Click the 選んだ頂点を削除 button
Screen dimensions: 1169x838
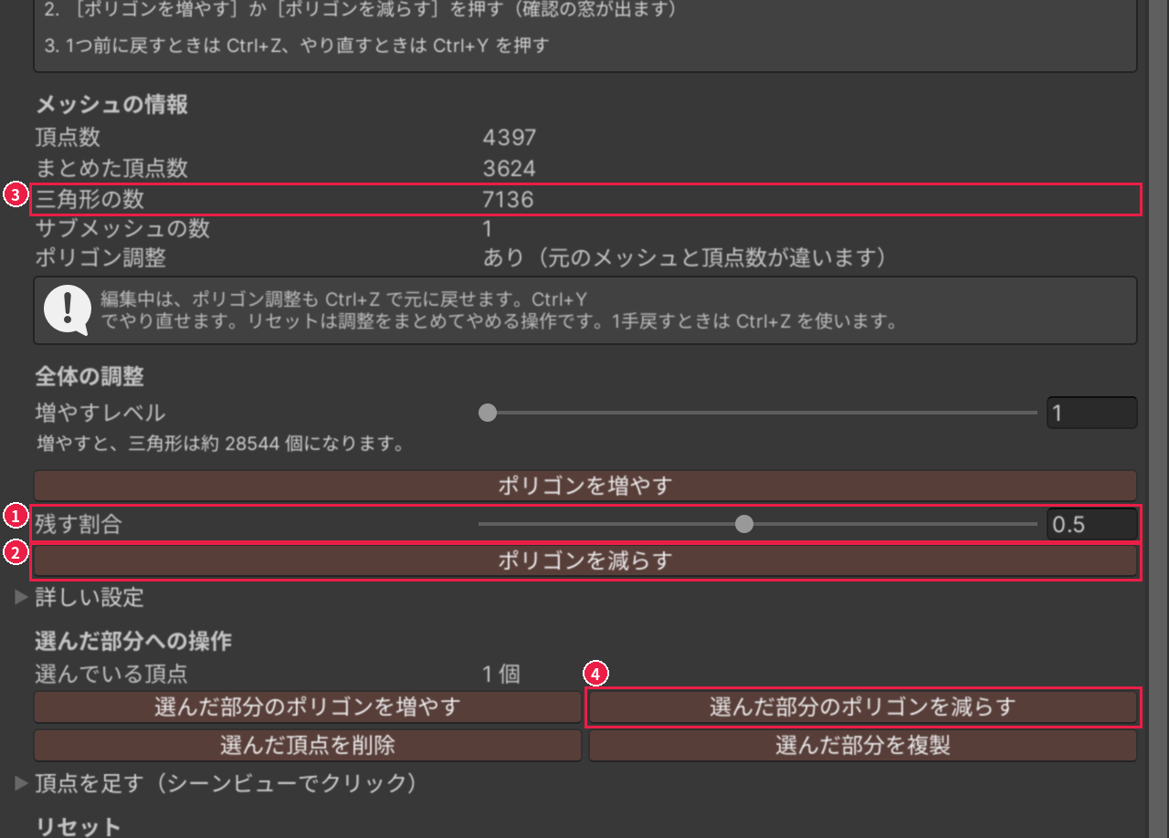point(307,745)
